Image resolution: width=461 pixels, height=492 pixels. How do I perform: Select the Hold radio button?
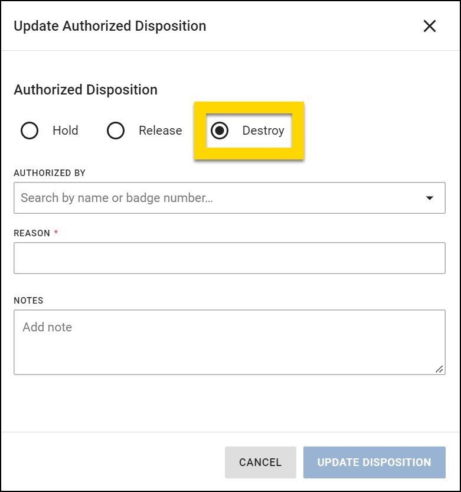pyautogui.click(x=30, y=131)
